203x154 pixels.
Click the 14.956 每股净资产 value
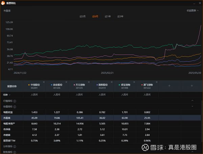pyautogui.click(x=80, y=124)
